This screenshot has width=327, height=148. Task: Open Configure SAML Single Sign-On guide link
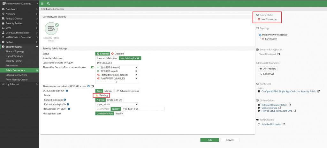[x=289, y=91]
